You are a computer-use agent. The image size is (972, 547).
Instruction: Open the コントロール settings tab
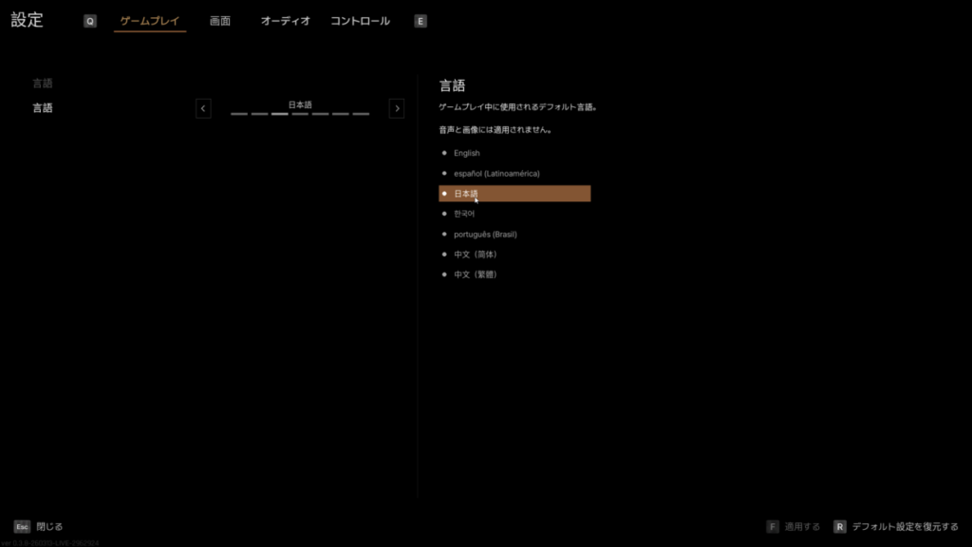[360, 21]
